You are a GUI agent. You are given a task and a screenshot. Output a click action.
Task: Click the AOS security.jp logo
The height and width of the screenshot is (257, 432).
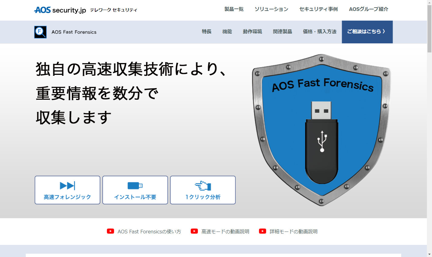[x=60, y=10]
